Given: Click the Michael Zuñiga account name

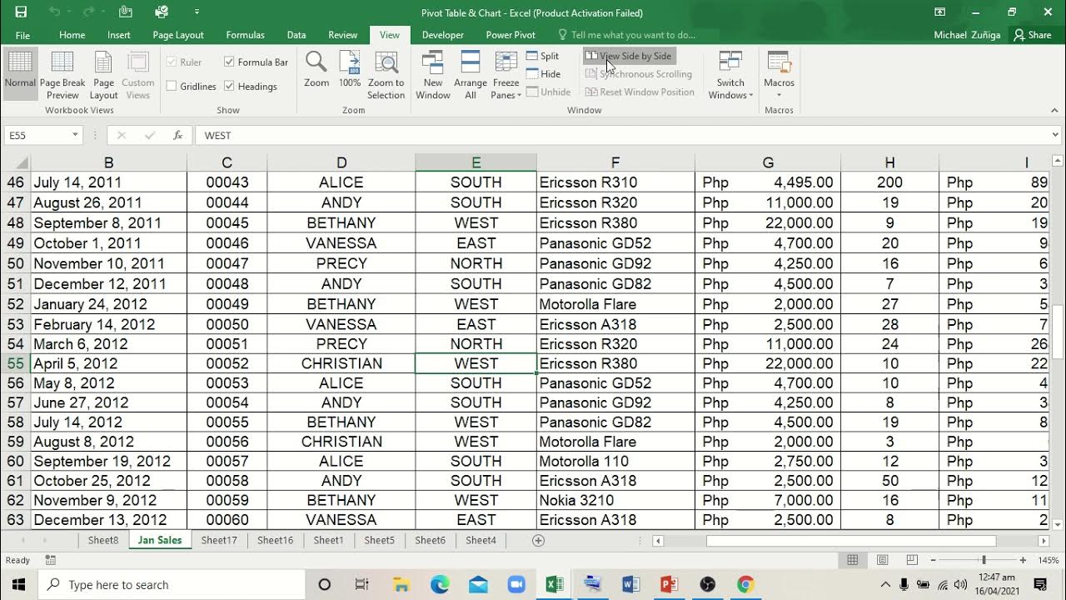Looking at the screenshot, I should point(967,35).
